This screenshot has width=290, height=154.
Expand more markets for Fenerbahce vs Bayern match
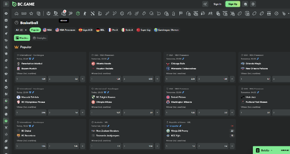83,79
